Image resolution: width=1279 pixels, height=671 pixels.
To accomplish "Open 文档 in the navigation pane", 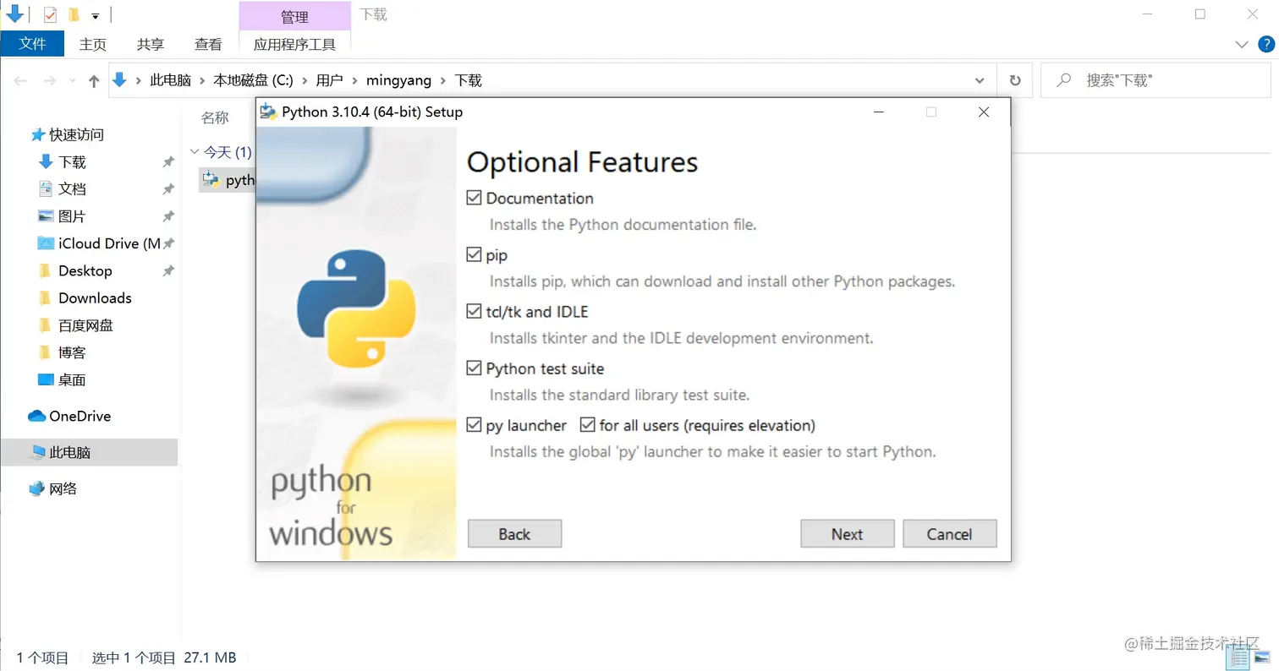I will point(72,188).
